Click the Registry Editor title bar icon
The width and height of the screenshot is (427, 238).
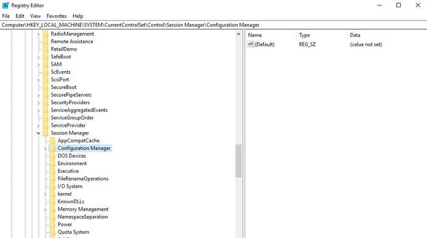click(5, 5)
